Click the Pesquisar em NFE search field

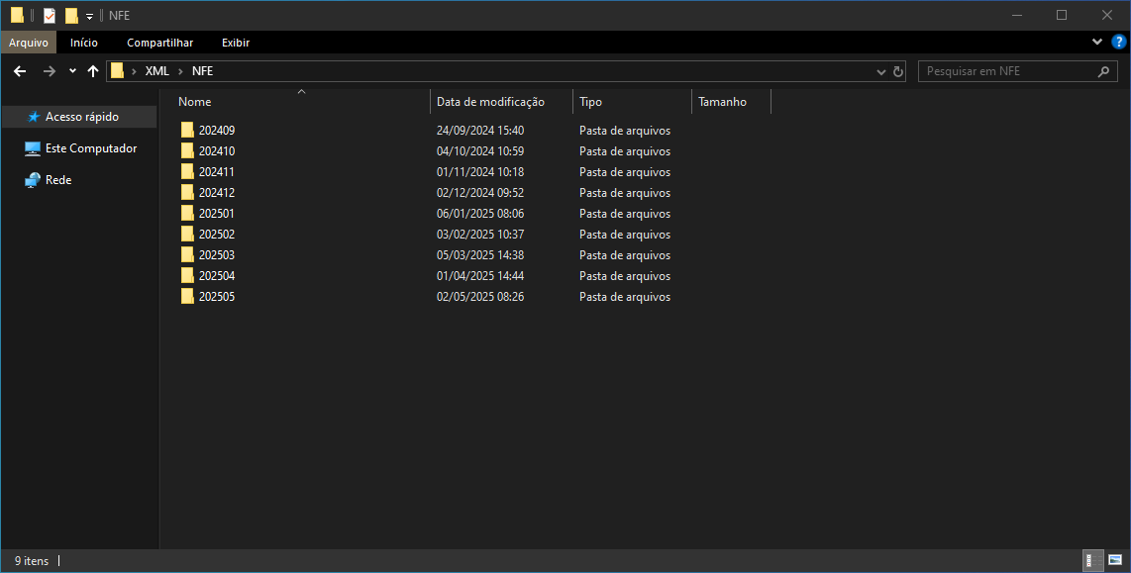pos(1005,71)
